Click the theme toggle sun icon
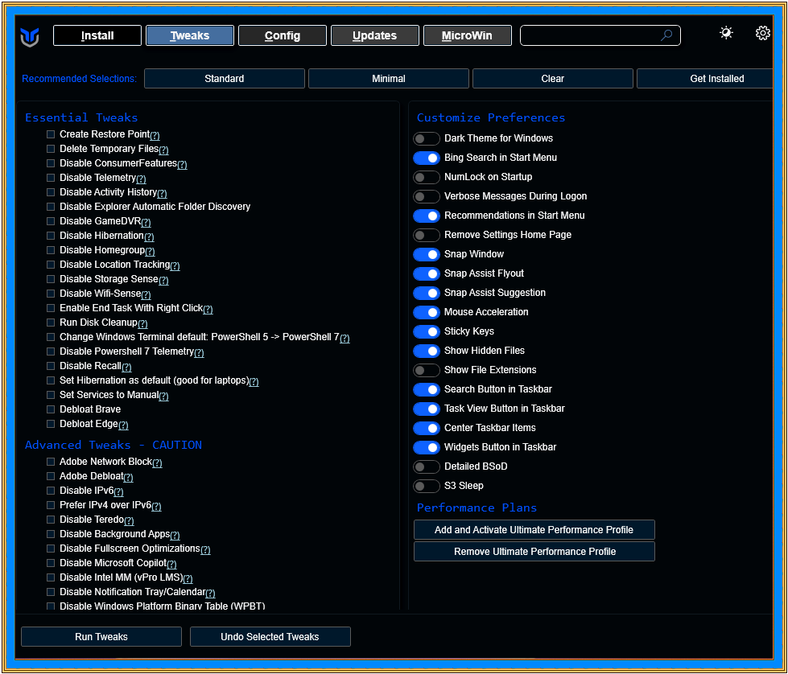The width and height of the screenshot is (788, 674). coord(726,33)
